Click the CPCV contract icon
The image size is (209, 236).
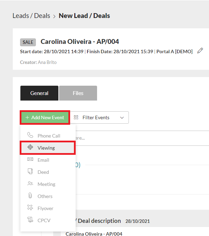click(x=30, y=220)
